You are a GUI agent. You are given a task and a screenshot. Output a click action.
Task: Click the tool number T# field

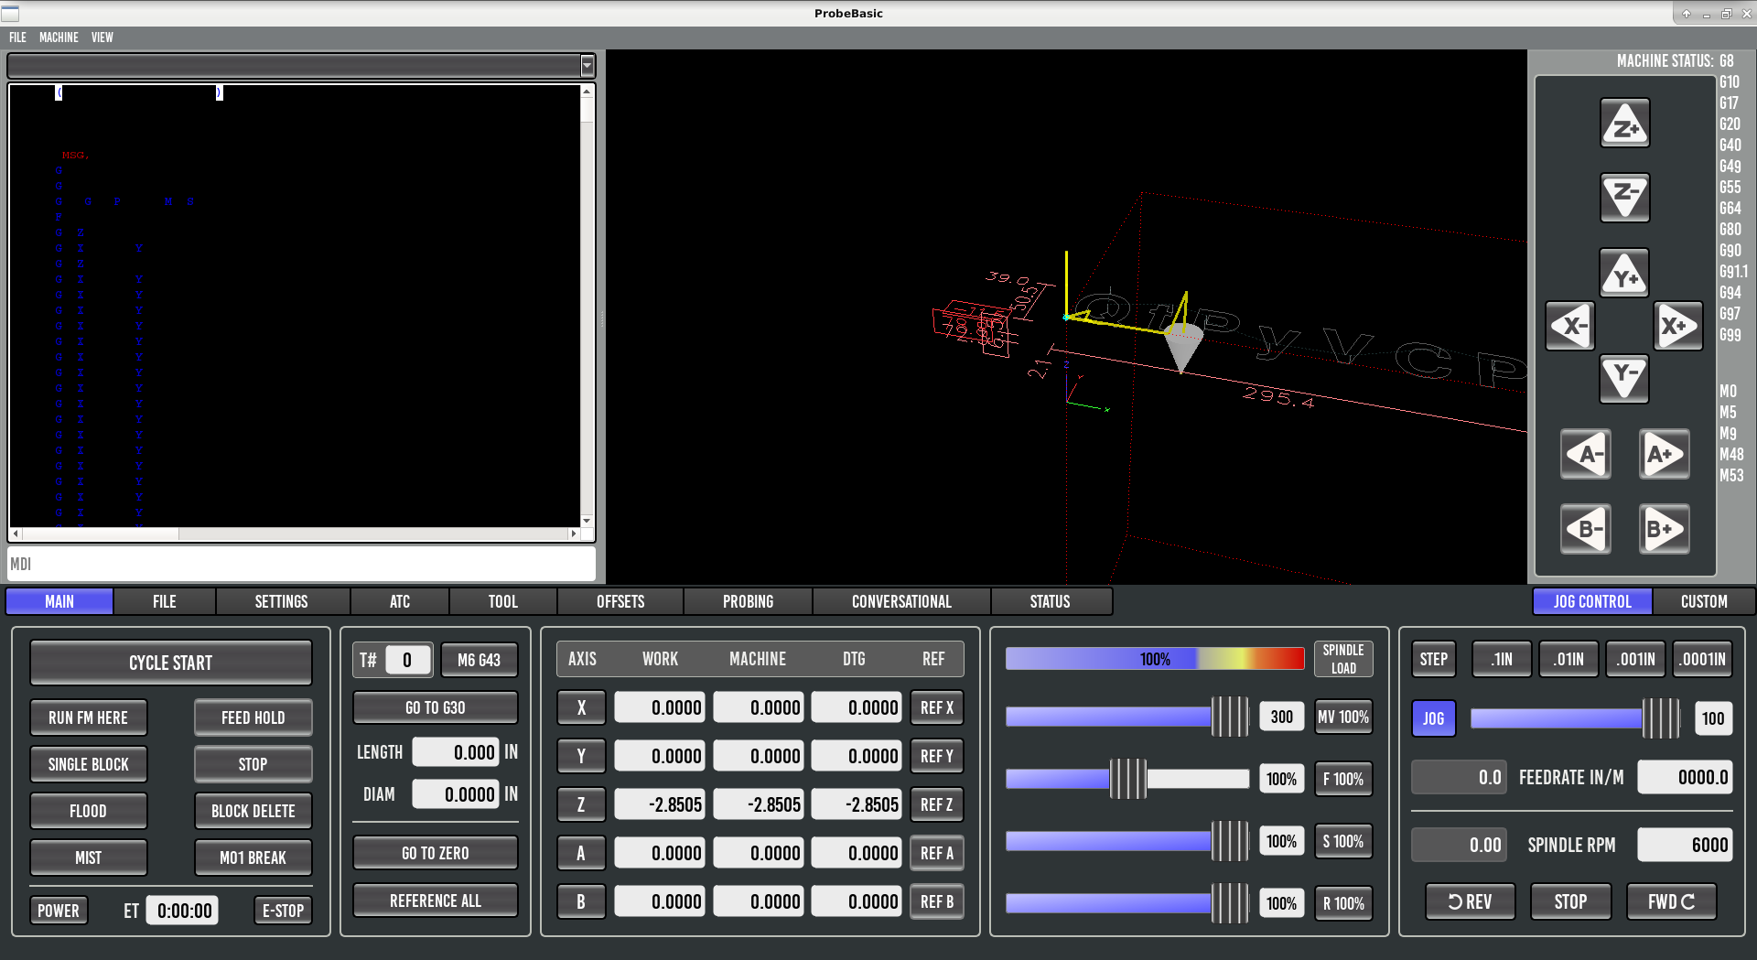tap(407, 660)
